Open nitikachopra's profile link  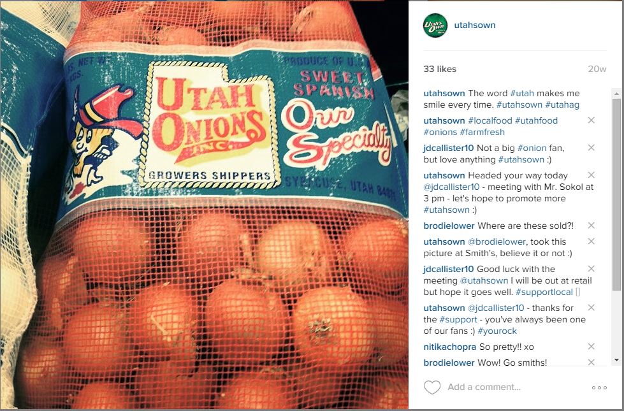pos(450,347)
